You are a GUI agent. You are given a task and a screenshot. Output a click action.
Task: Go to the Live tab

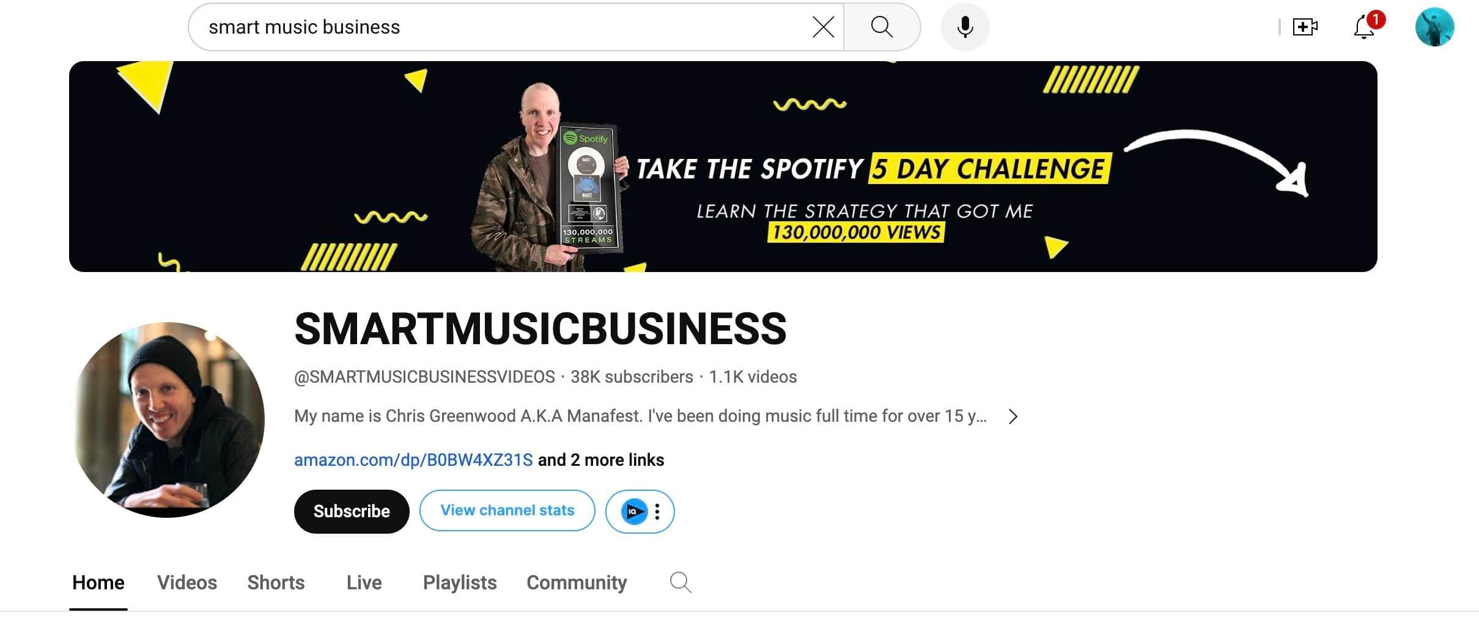364,582
